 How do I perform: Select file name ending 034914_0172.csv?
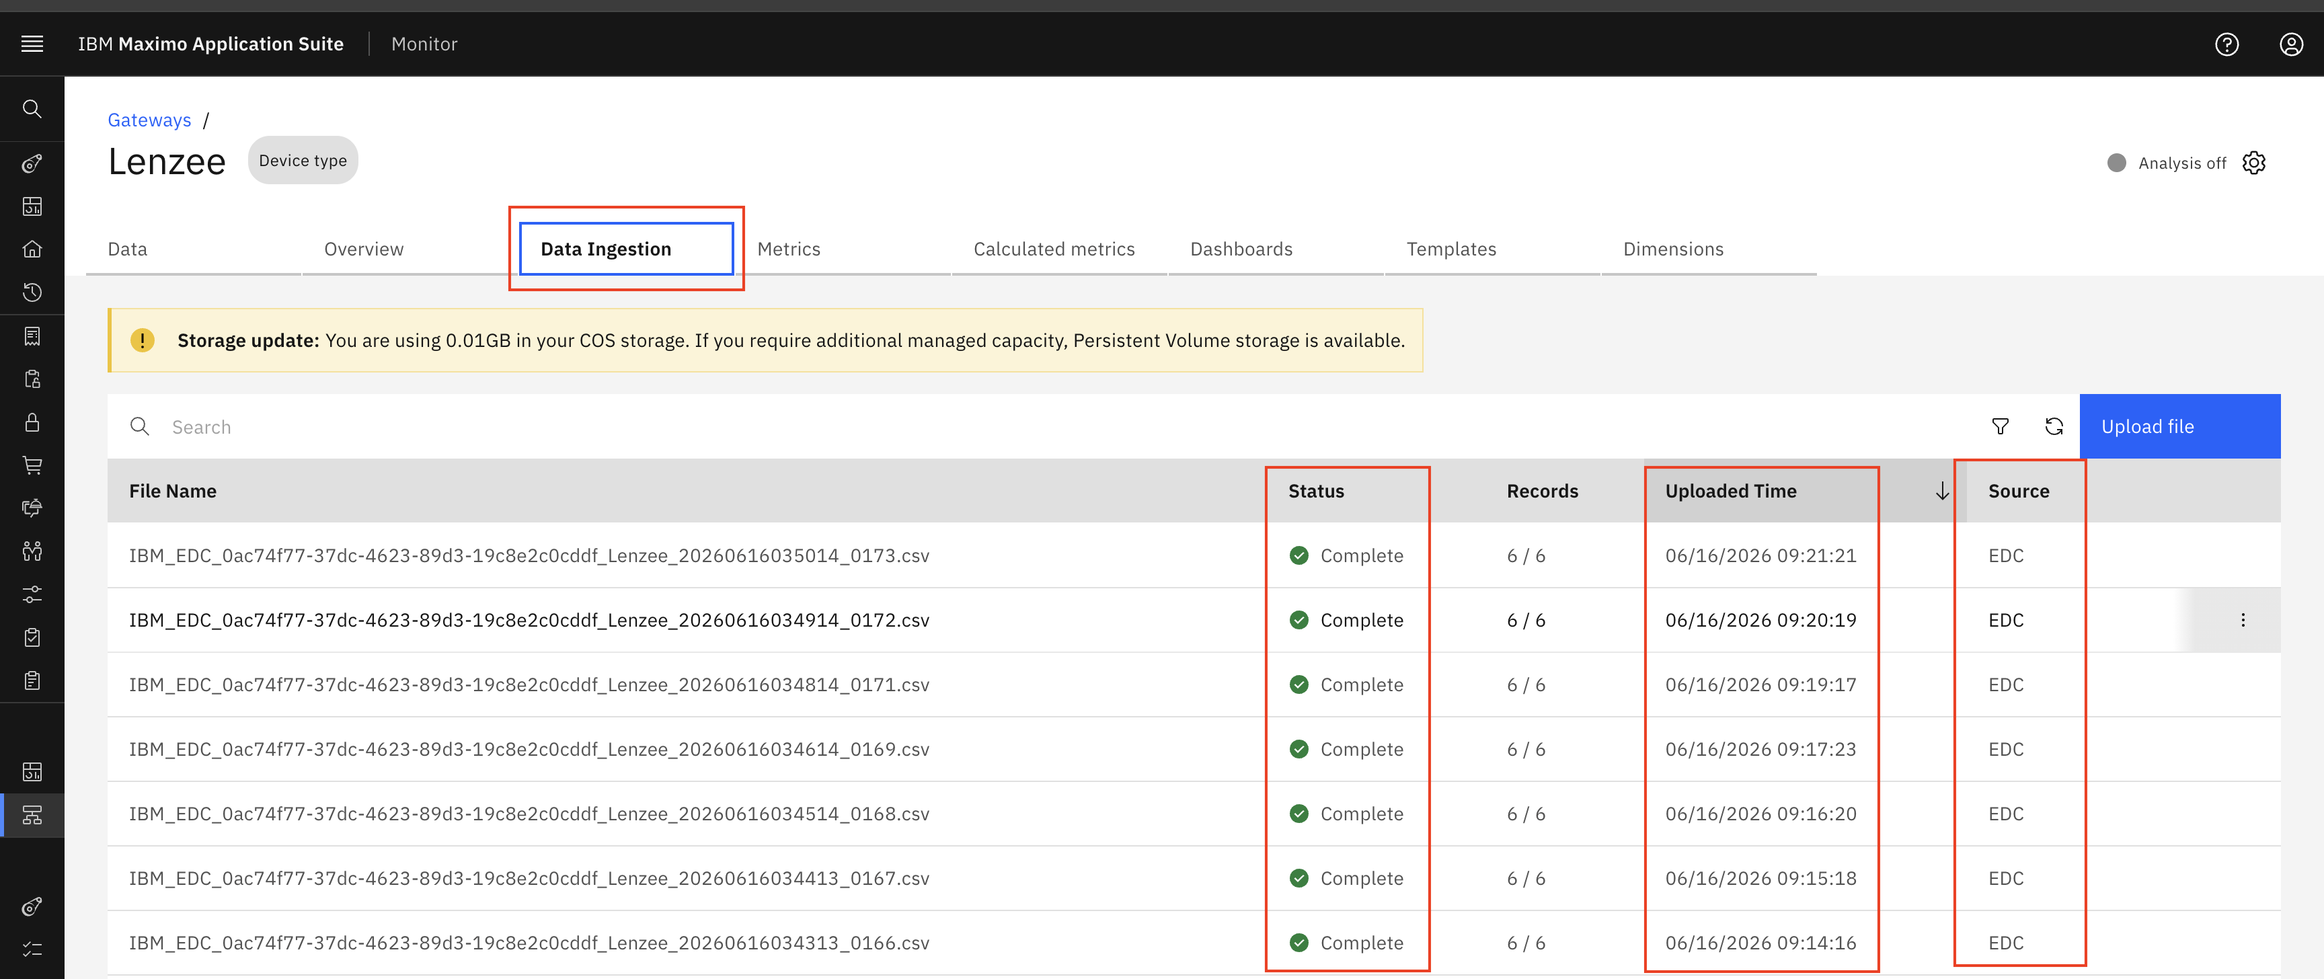529,620
